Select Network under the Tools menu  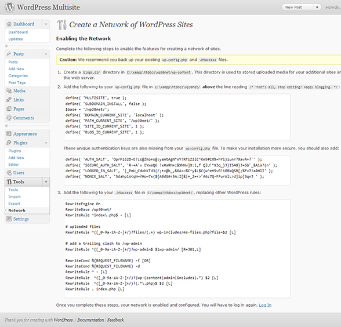tap(17, 210)
